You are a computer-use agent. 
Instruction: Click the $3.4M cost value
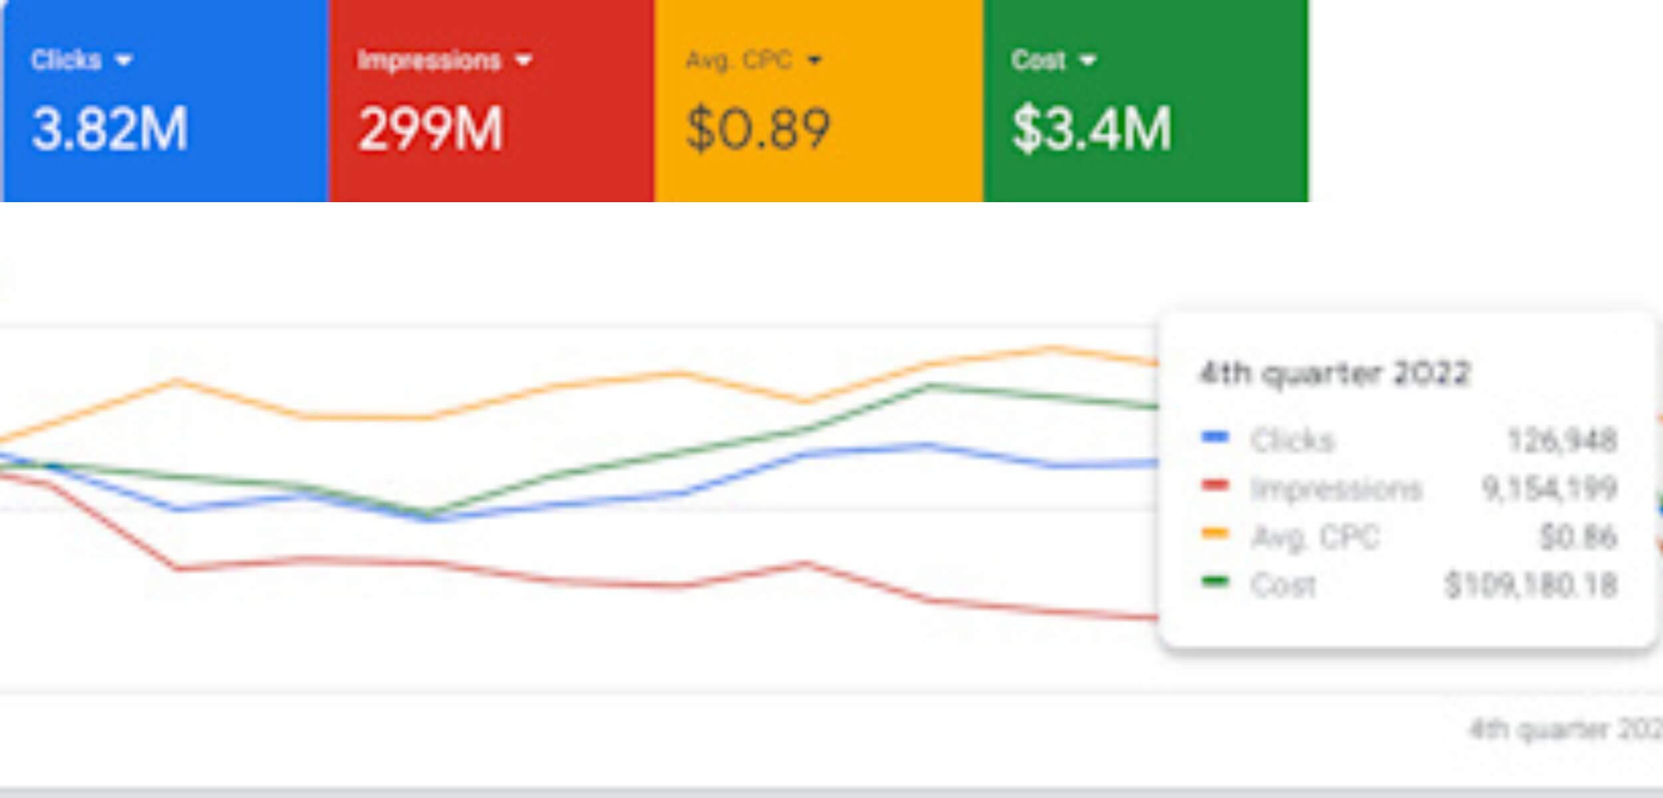[1091, 129]
